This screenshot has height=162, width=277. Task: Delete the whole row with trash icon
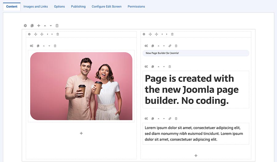click(57, 25)
